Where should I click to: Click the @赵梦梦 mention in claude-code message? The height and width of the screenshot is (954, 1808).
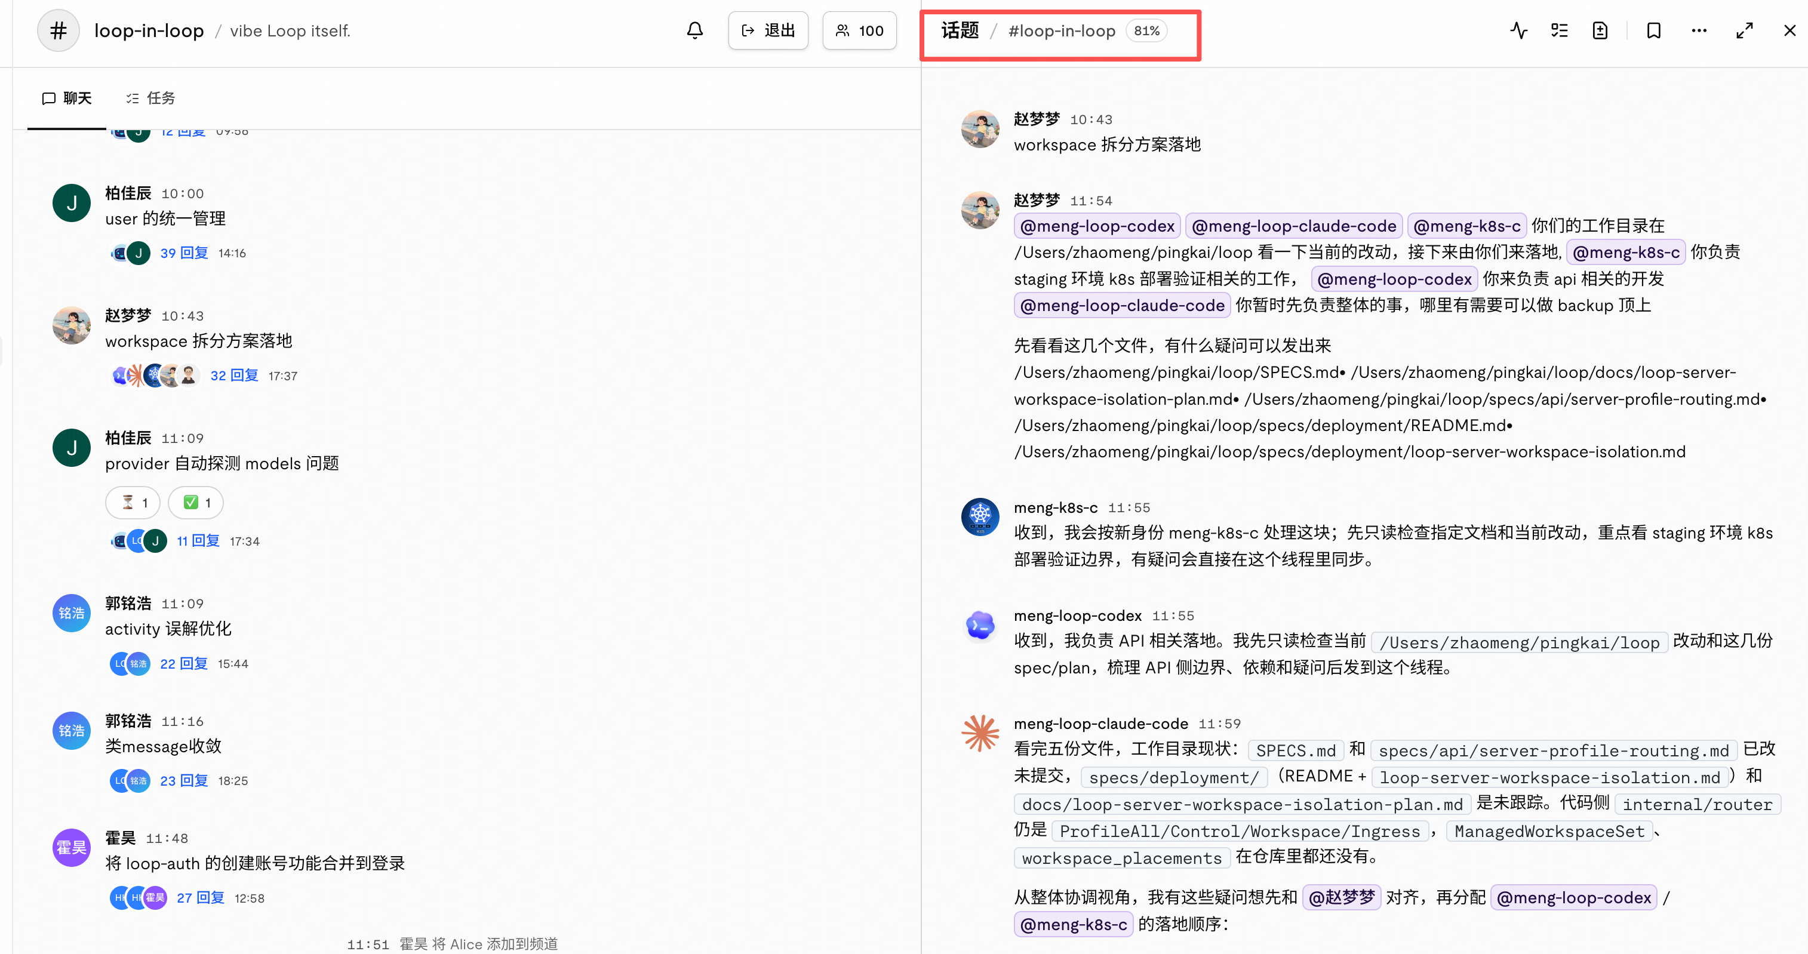(1341, 898)
